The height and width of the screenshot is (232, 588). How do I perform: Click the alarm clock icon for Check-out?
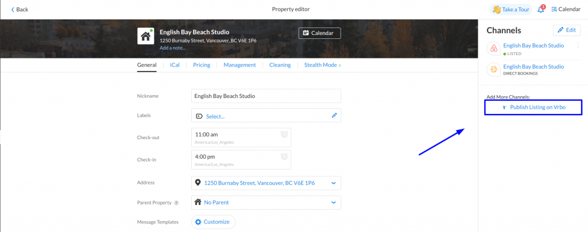[x=284, y=134]
